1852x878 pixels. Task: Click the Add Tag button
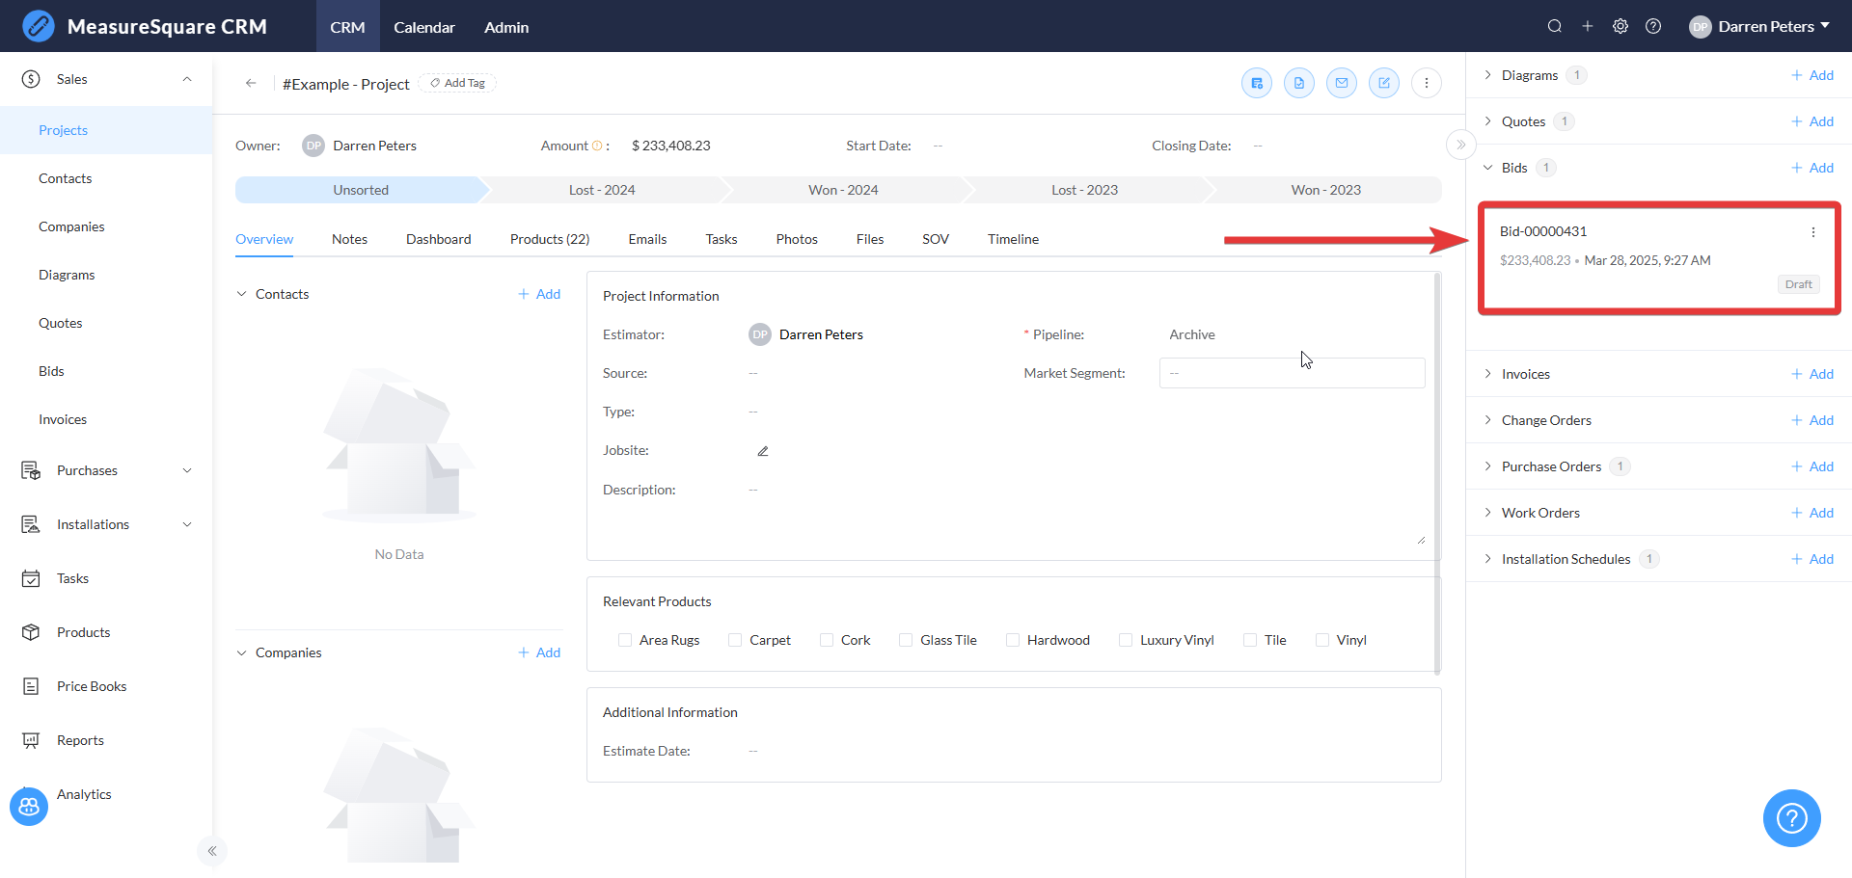click(457, 83)
